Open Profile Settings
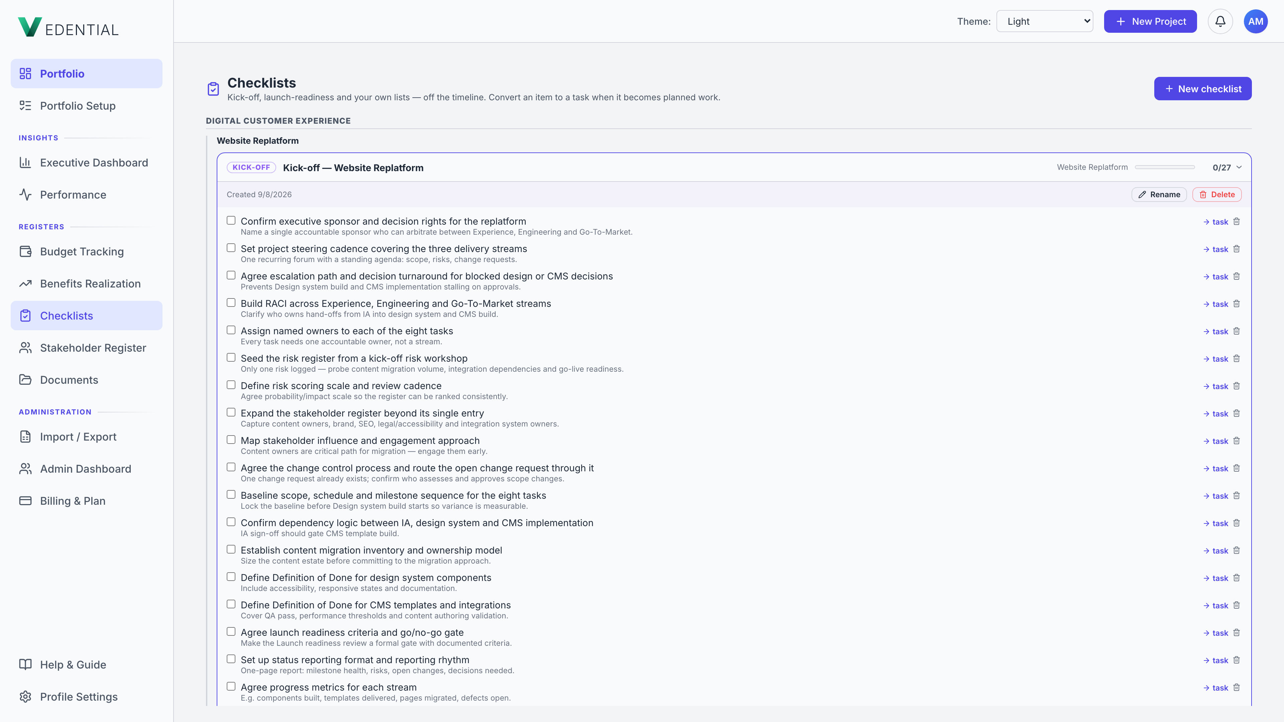Image resolution: width=1284 pixels, height=722 pixels. coord(87,697)
